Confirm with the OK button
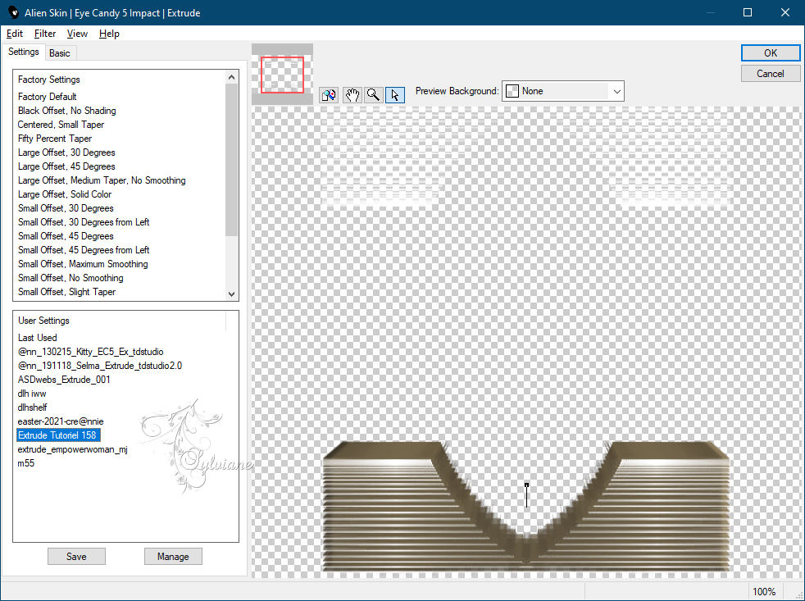This screenshot has height=601, width=805. [770, 53]
